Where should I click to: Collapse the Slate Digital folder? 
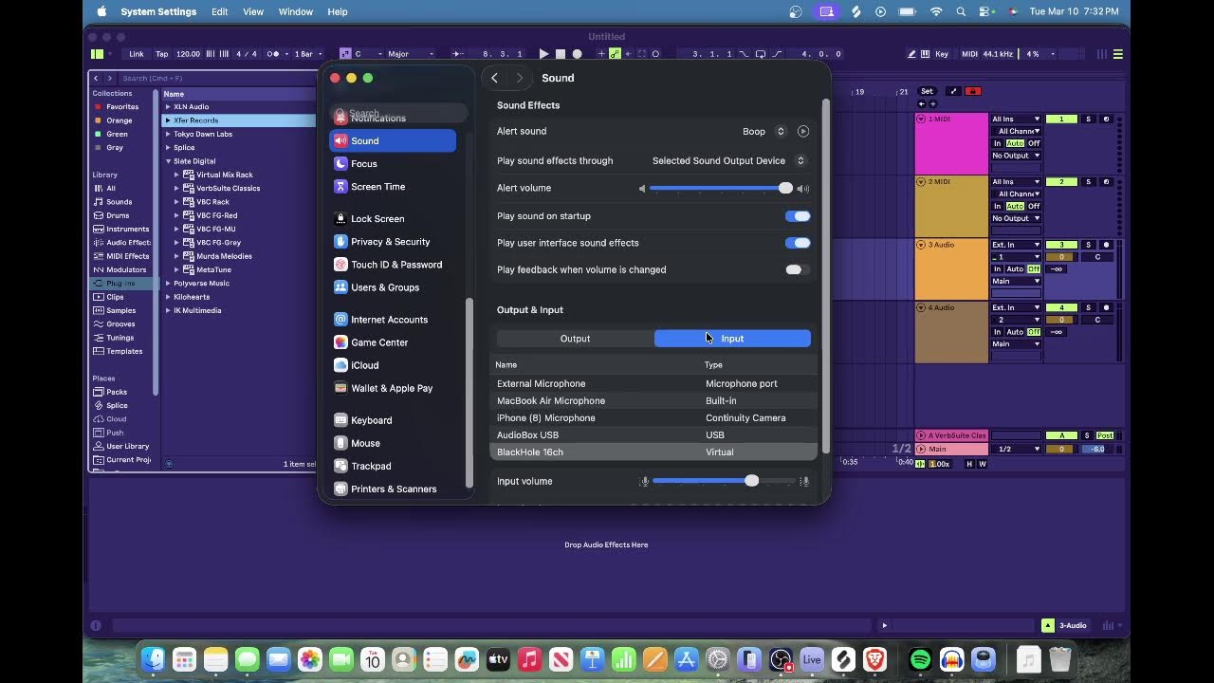(x=168, y=161)
